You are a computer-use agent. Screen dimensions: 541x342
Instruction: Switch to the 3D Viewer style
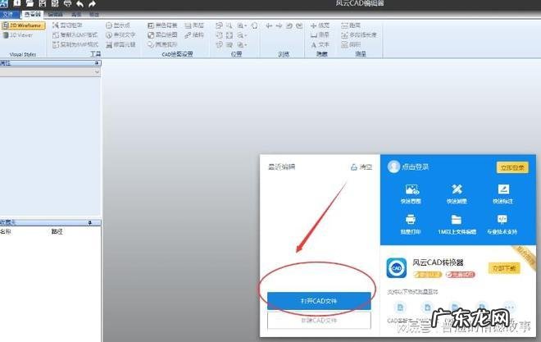(18, 35)
